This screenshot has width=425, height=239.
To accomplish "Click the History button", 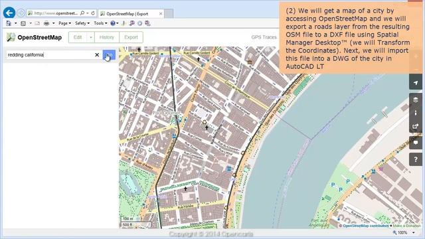I will click(x=107, y=37).
